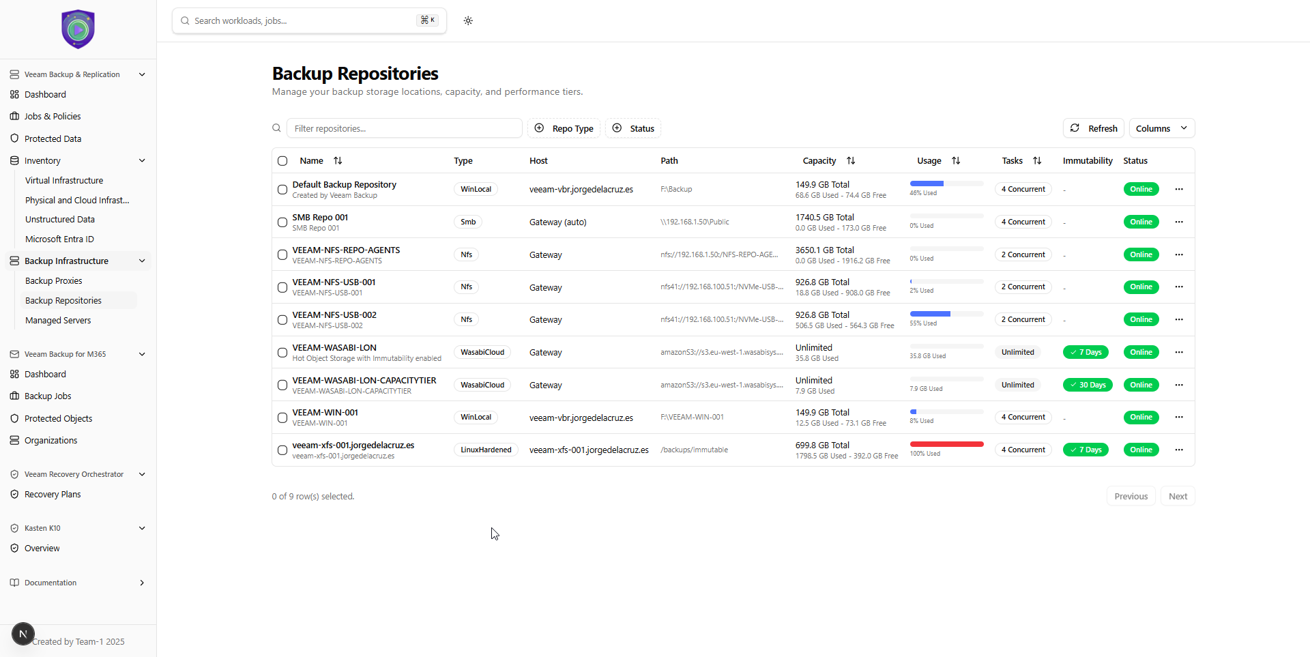Sort repositories by Capacity arrows icon
1310x657 pixels.
pos(851,161)
